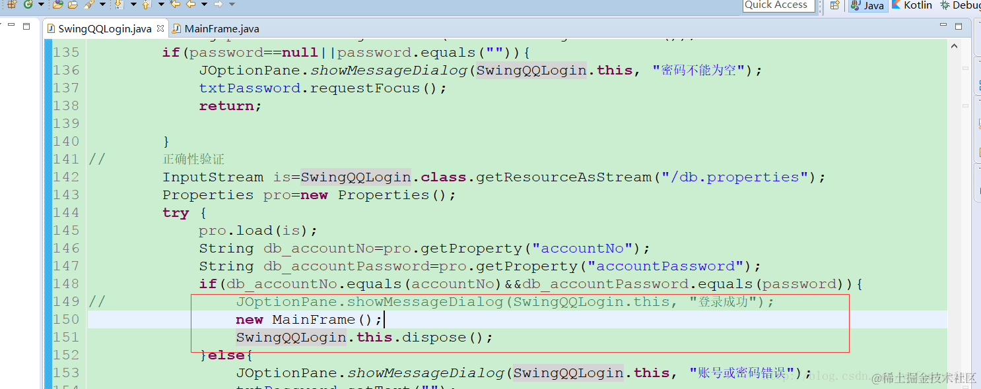Click the Back navigation arrow icon
The image size is (981, 389).
(x=191, y=4)
